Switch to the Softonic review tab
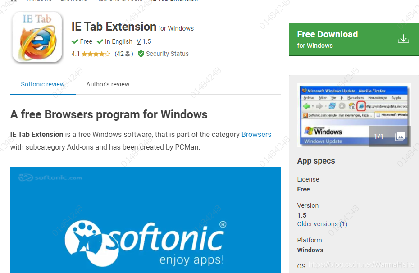The width and height of the screenshot is (419, 273). pyautogui.click(x=43, y=84)
